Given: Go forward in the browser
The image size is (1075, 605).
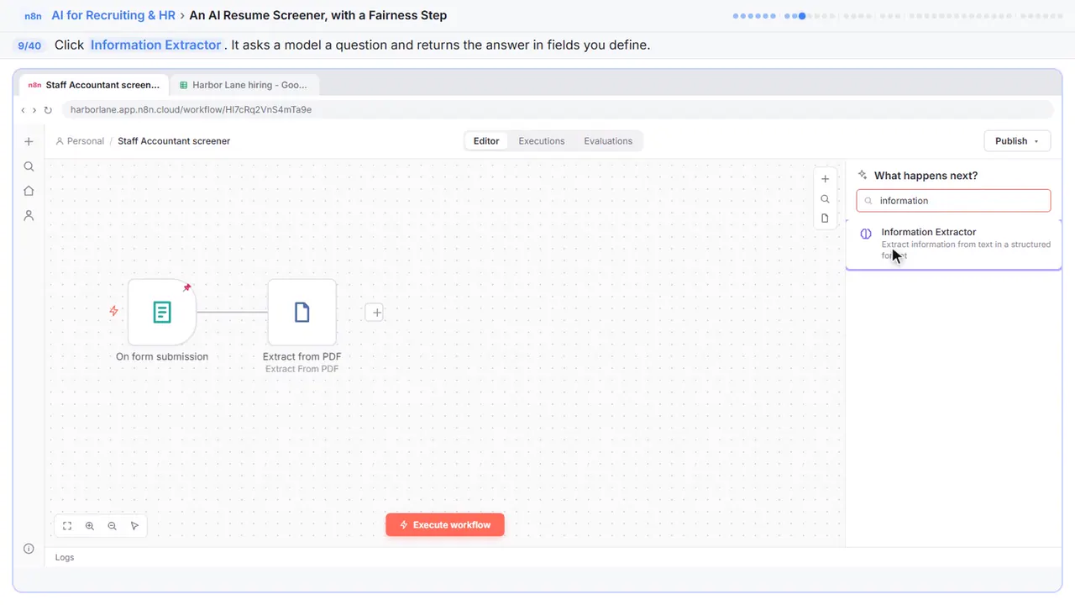Looking at the screenshot, I should point(34,110).
